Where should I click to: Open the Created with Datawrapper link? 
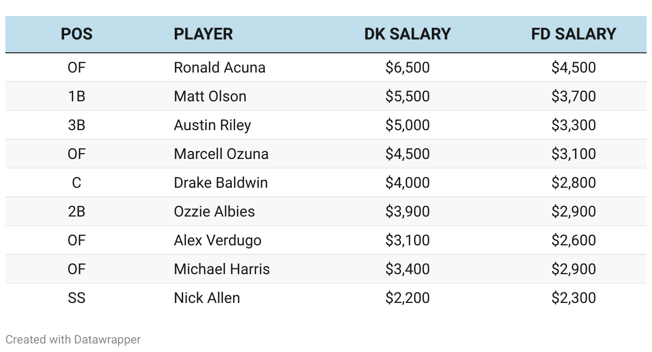(x=73, y=339)
